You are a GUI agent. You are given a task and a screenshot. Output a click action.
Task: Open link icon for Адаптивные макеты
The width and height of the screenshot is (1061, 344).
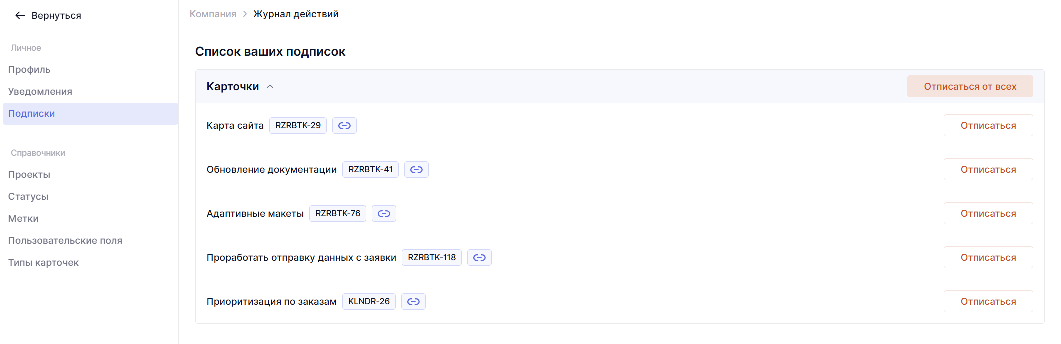tap(384, 214)
